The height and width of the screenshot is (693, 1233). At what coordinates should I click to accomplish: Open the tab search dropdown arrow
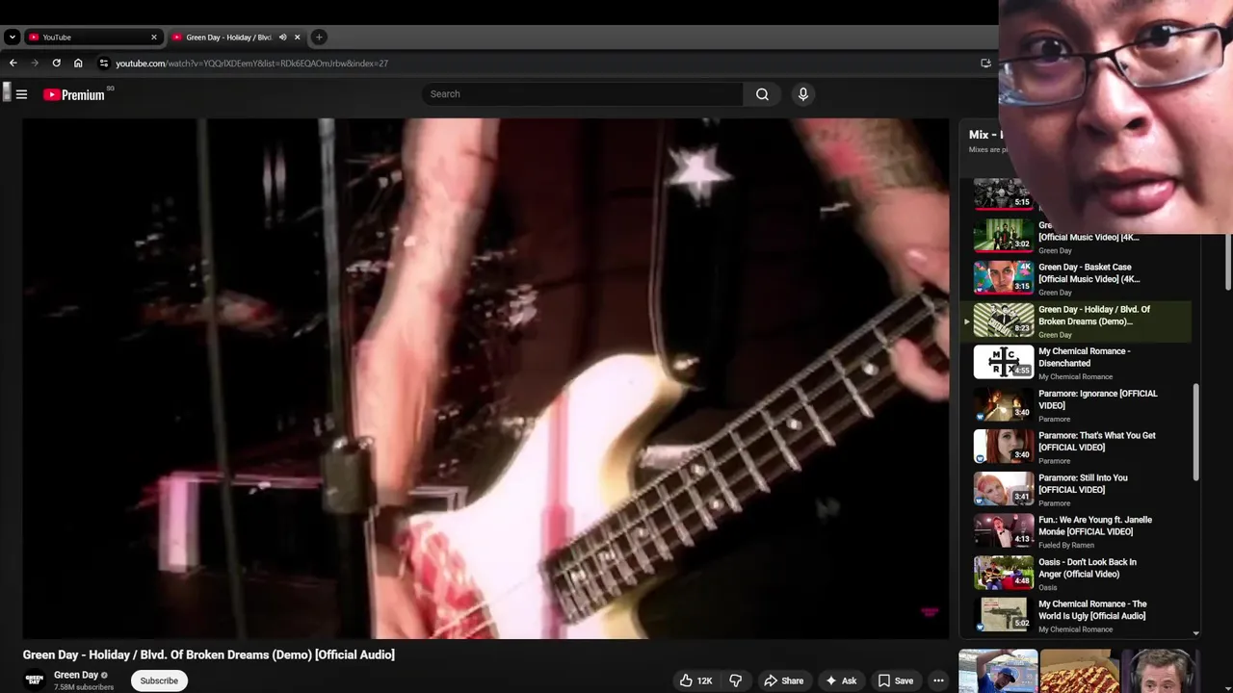(x=12, y=38)
